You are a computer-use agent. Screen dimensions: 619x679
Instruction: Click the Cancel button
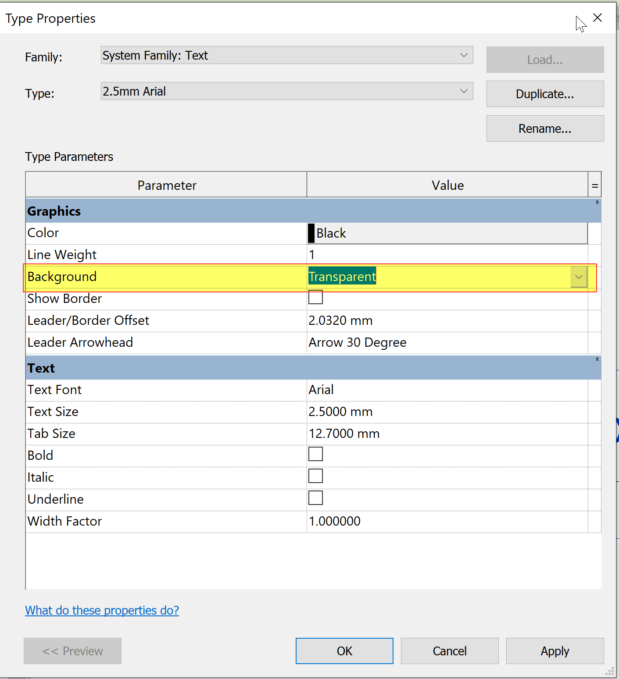click(450, 651)
